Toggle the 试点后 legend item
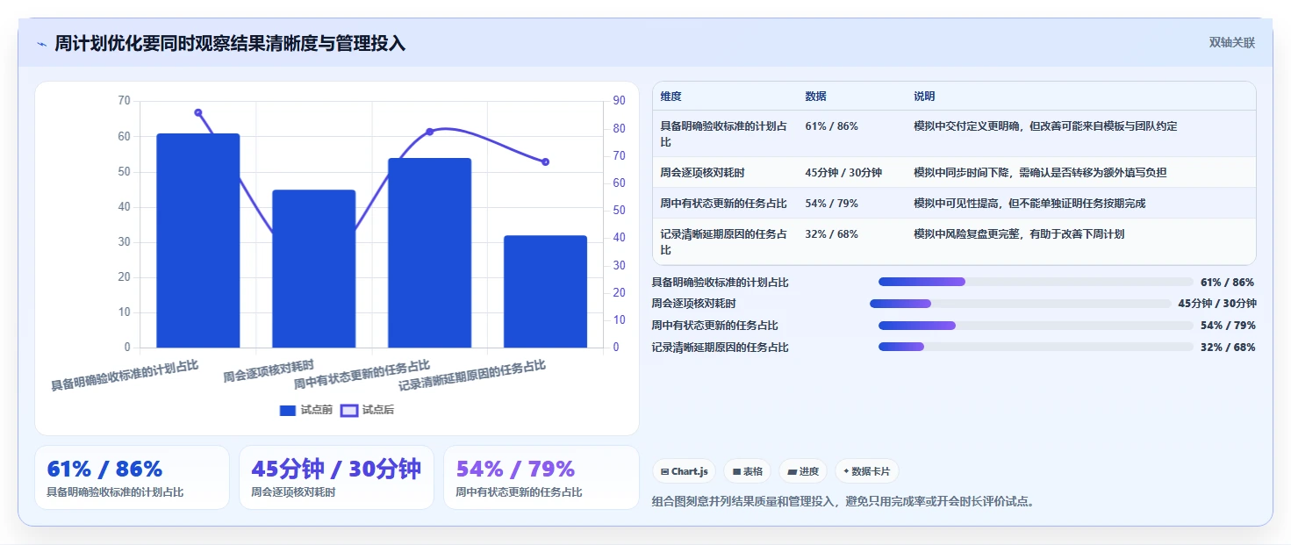The width and height of the screenshot is (1291, 545). pyautogui.click(x=368, y=410)
